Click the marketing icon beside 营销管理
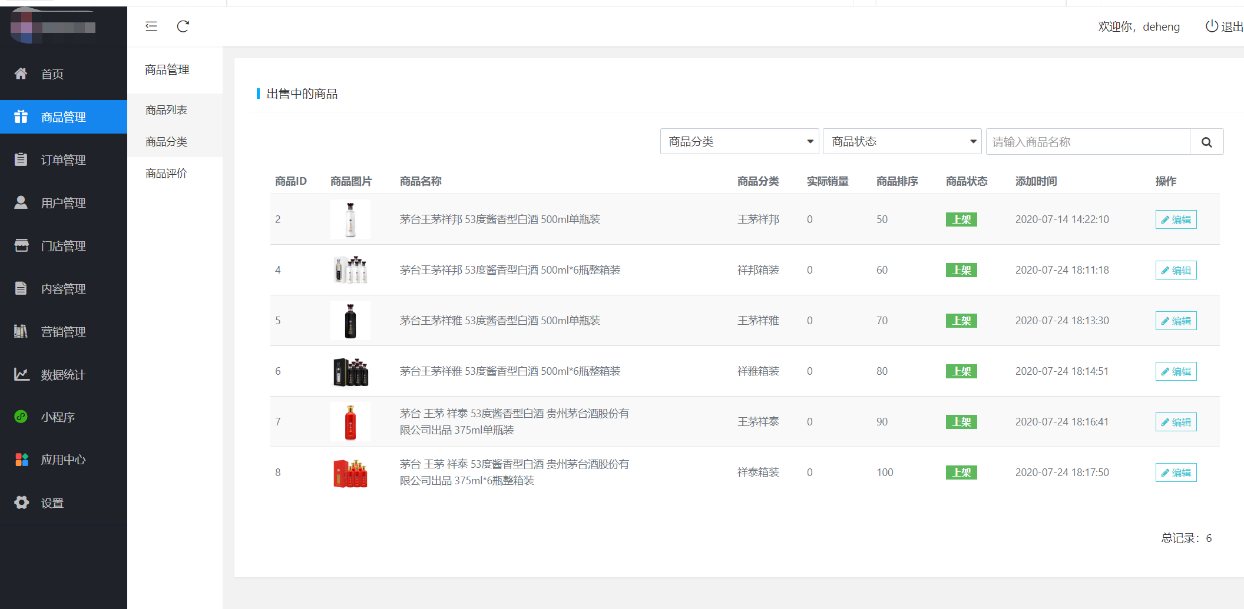1244x609 pixels. point(21,331)
